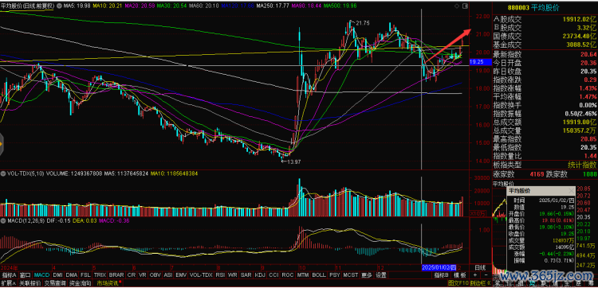598x288 pixels.
Task: Click the 模板 template button
Action: [x=460, y=274]
